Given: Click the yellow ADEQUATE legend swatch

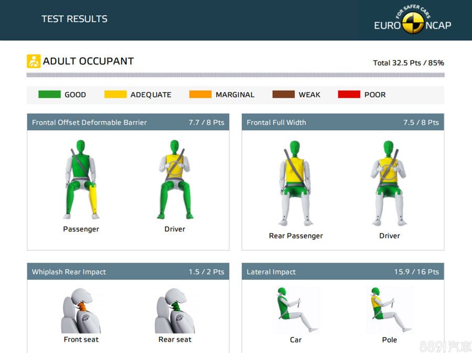Looking at the screenshot, I should pyautogui.click(x=115, y=95).
